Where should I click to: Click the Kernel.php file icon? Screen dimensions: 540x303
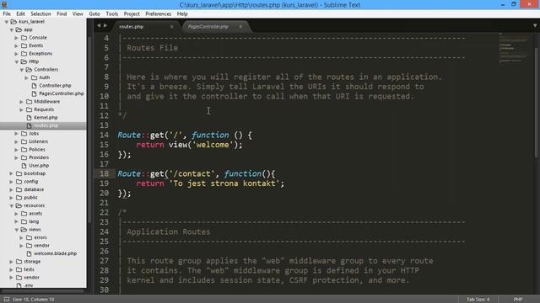pyautogui.click(x=30, y=118)
